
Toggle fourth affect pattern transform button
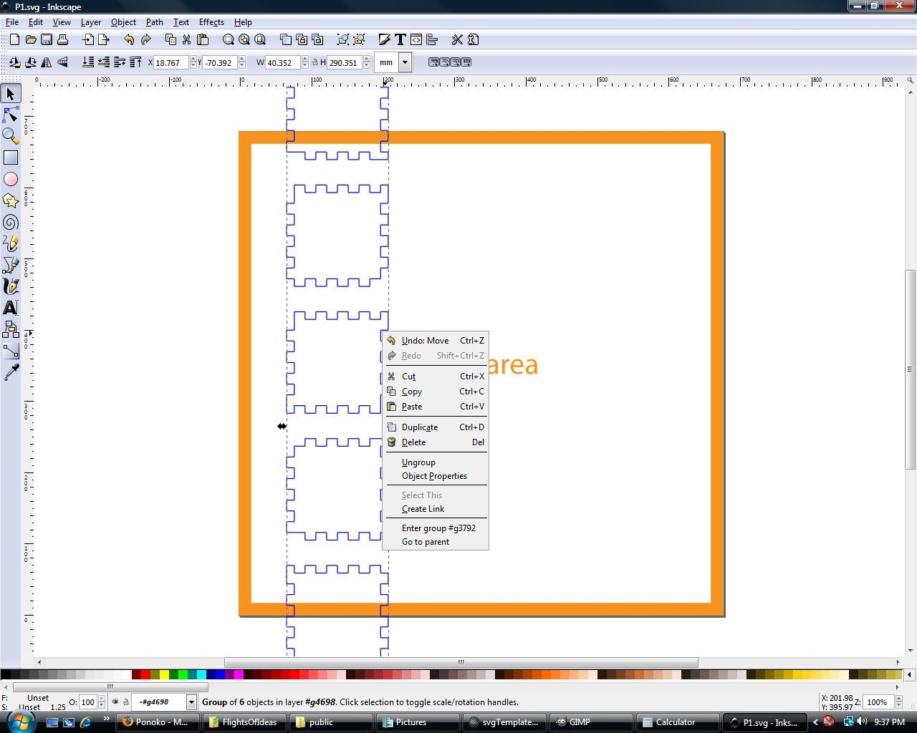click(x=466, y=62)
